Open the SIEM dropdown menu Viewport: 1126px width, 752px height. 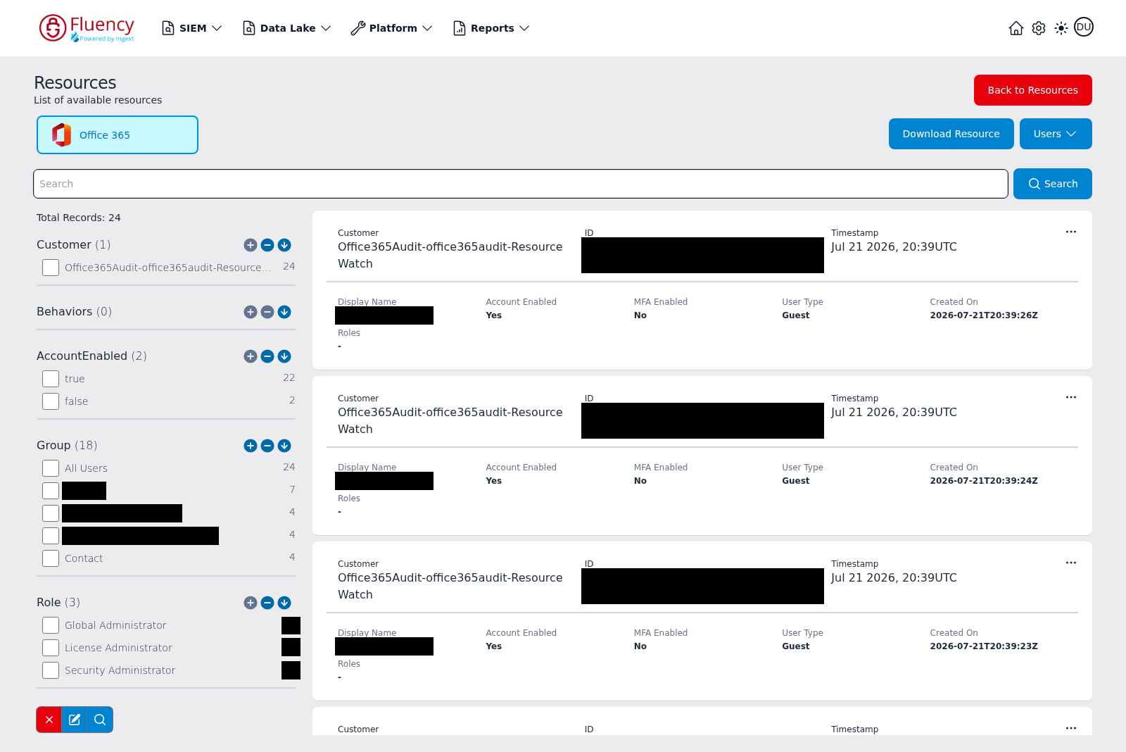[192, 28]
